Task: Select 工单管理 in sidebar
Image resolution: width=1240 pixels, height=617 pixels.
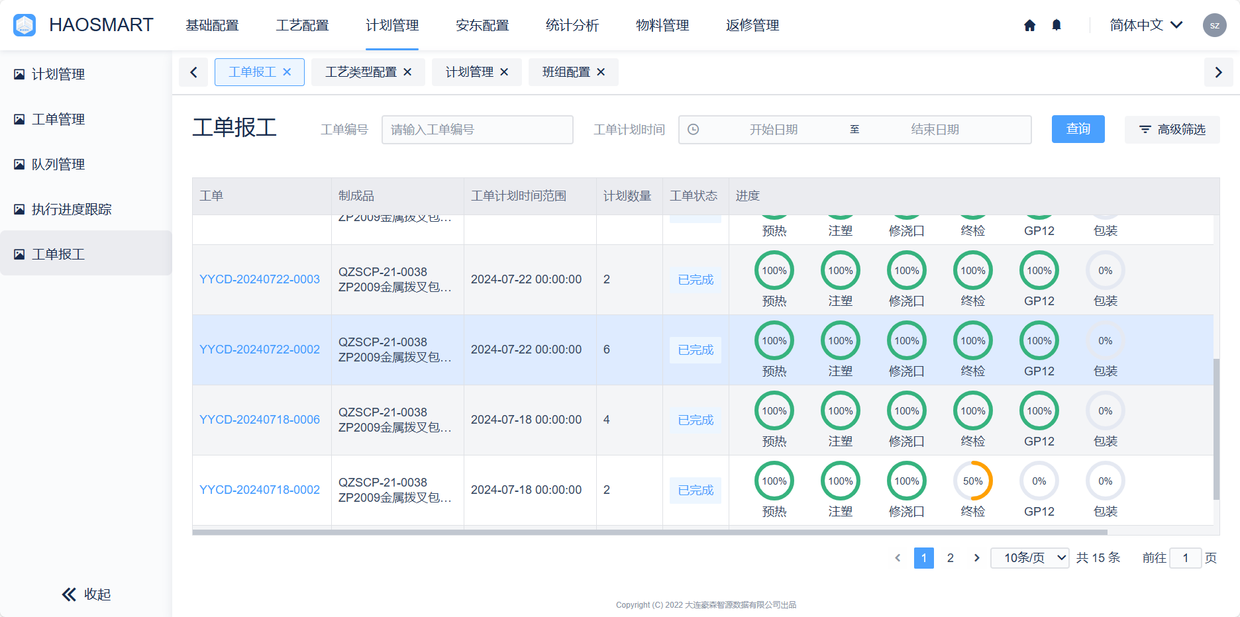Action: coord(86,119)
